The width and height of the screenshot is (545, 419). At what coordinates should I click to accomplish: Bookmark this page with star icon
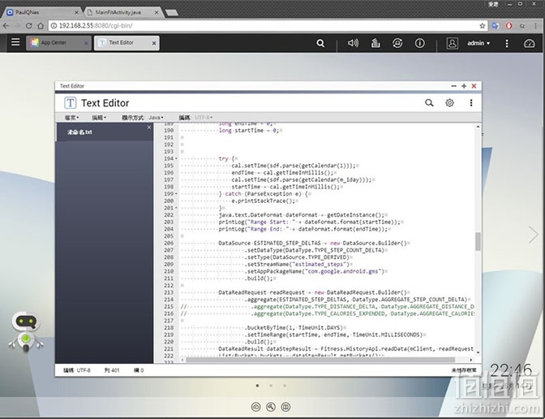482,26
